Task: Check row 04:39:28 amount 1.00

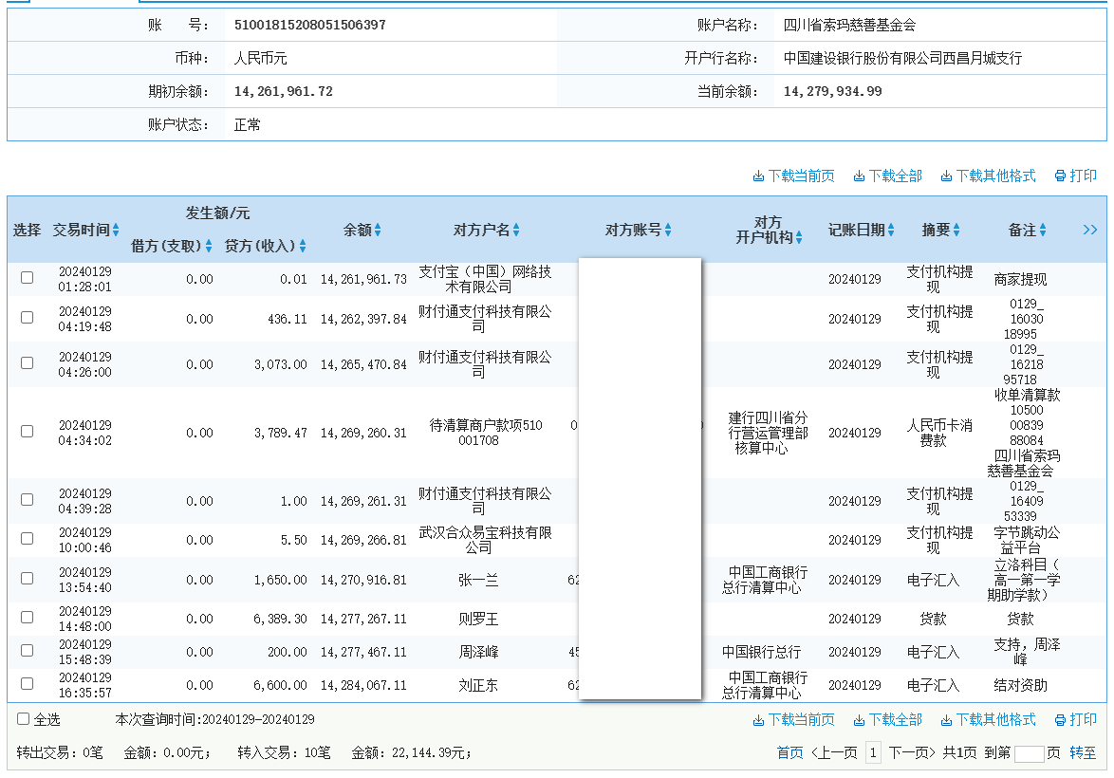Action: (x=27, y=499)
